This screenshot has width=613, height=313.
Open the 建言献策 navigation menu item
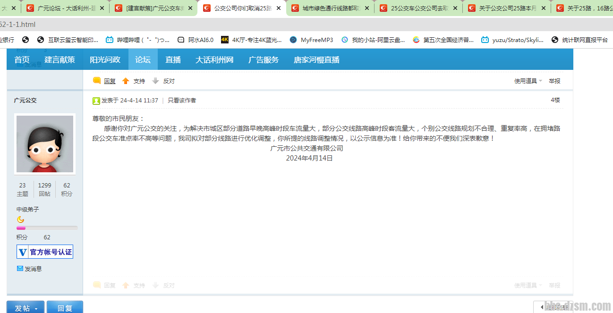[60, 60]
